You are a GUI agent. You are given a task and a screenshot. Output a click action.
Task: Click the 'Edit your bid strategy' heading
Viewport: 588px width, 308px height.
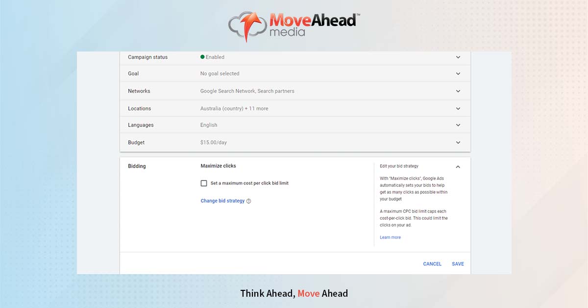tap(399, 166)
